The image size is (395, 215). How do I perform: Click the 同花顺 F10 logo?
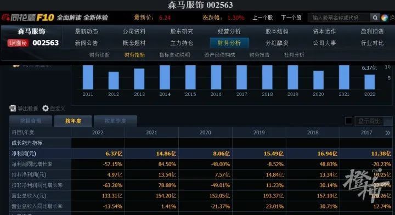(28, 18)
